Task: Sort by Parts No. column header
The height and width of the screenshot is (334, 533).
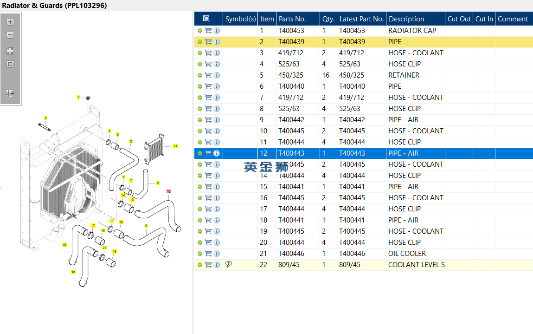Action: point(298,19)
